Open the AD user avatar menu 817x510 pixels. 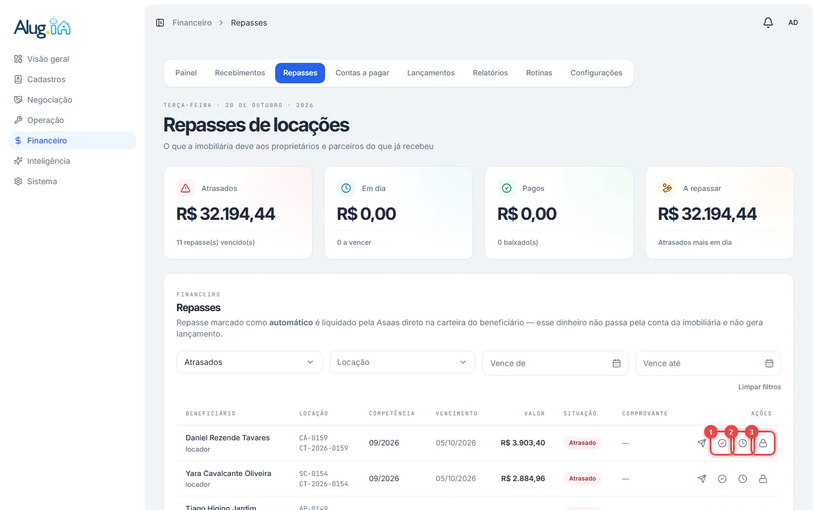793,23
